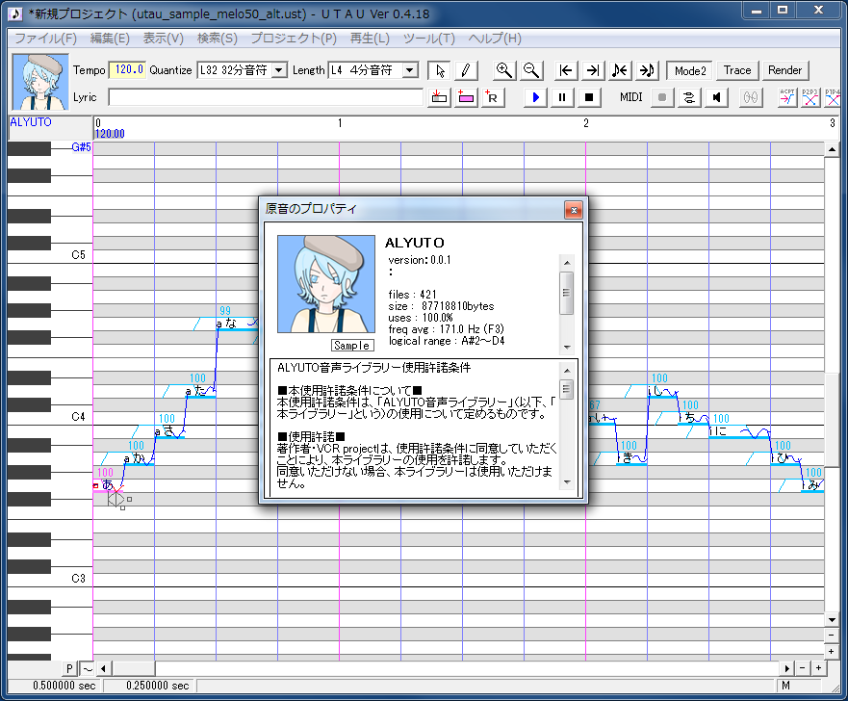
Task: Open the Length dropdown
Action: 410,70
